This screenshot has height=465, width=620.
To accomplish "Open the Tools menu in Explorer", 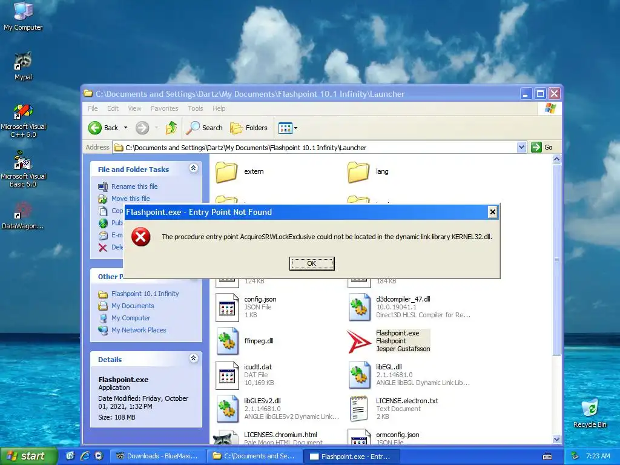I will coord(196,108).
